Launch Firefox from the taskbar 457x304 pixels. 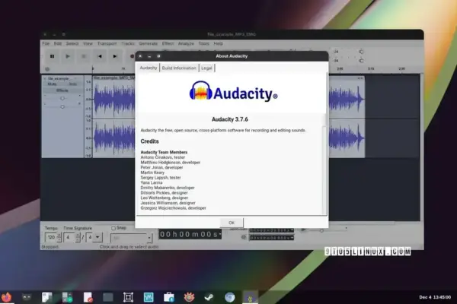coord(6,297)
